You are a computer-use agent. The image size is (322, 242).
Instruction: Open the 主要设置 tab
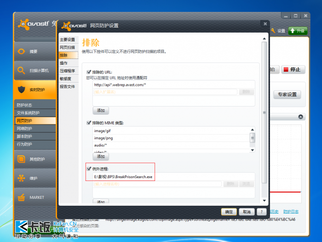pos(69,39)
